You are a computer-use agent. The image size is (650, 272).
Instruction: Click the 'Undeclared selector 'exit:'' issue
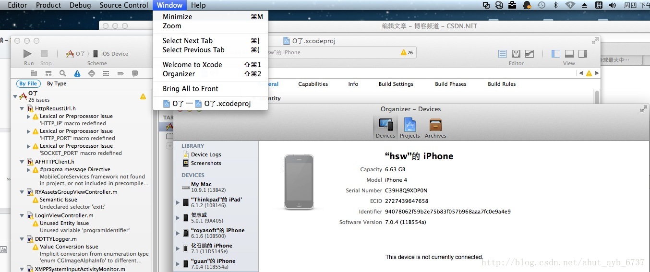[x=72, y=207]
